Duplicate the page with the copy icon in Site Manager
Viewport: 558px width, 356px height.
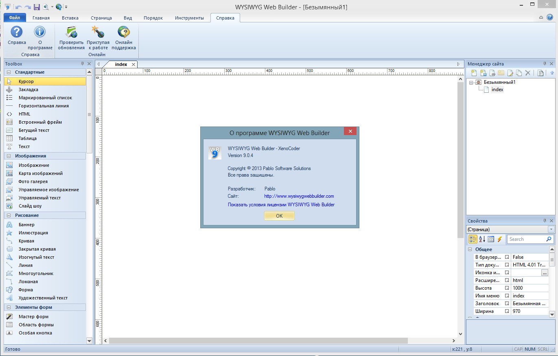click(519, 73)
